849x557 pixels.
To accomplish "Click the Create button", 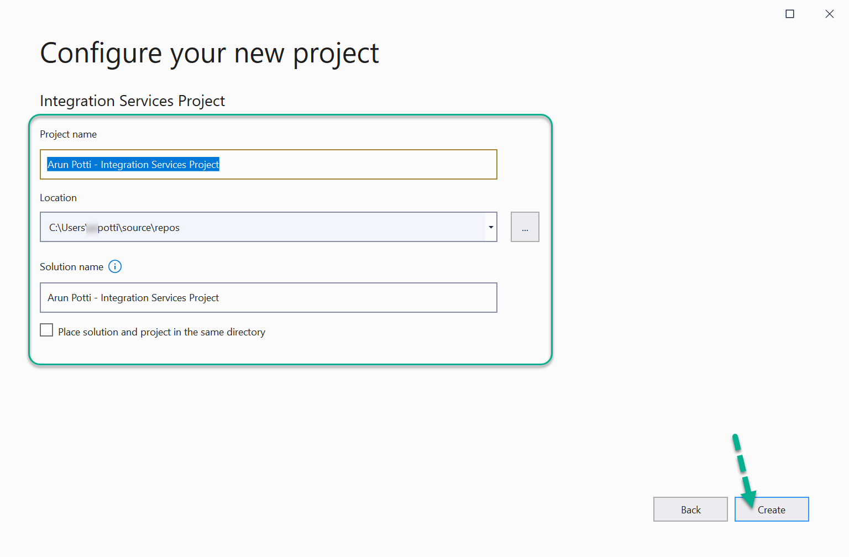I will tap(771, 509).
